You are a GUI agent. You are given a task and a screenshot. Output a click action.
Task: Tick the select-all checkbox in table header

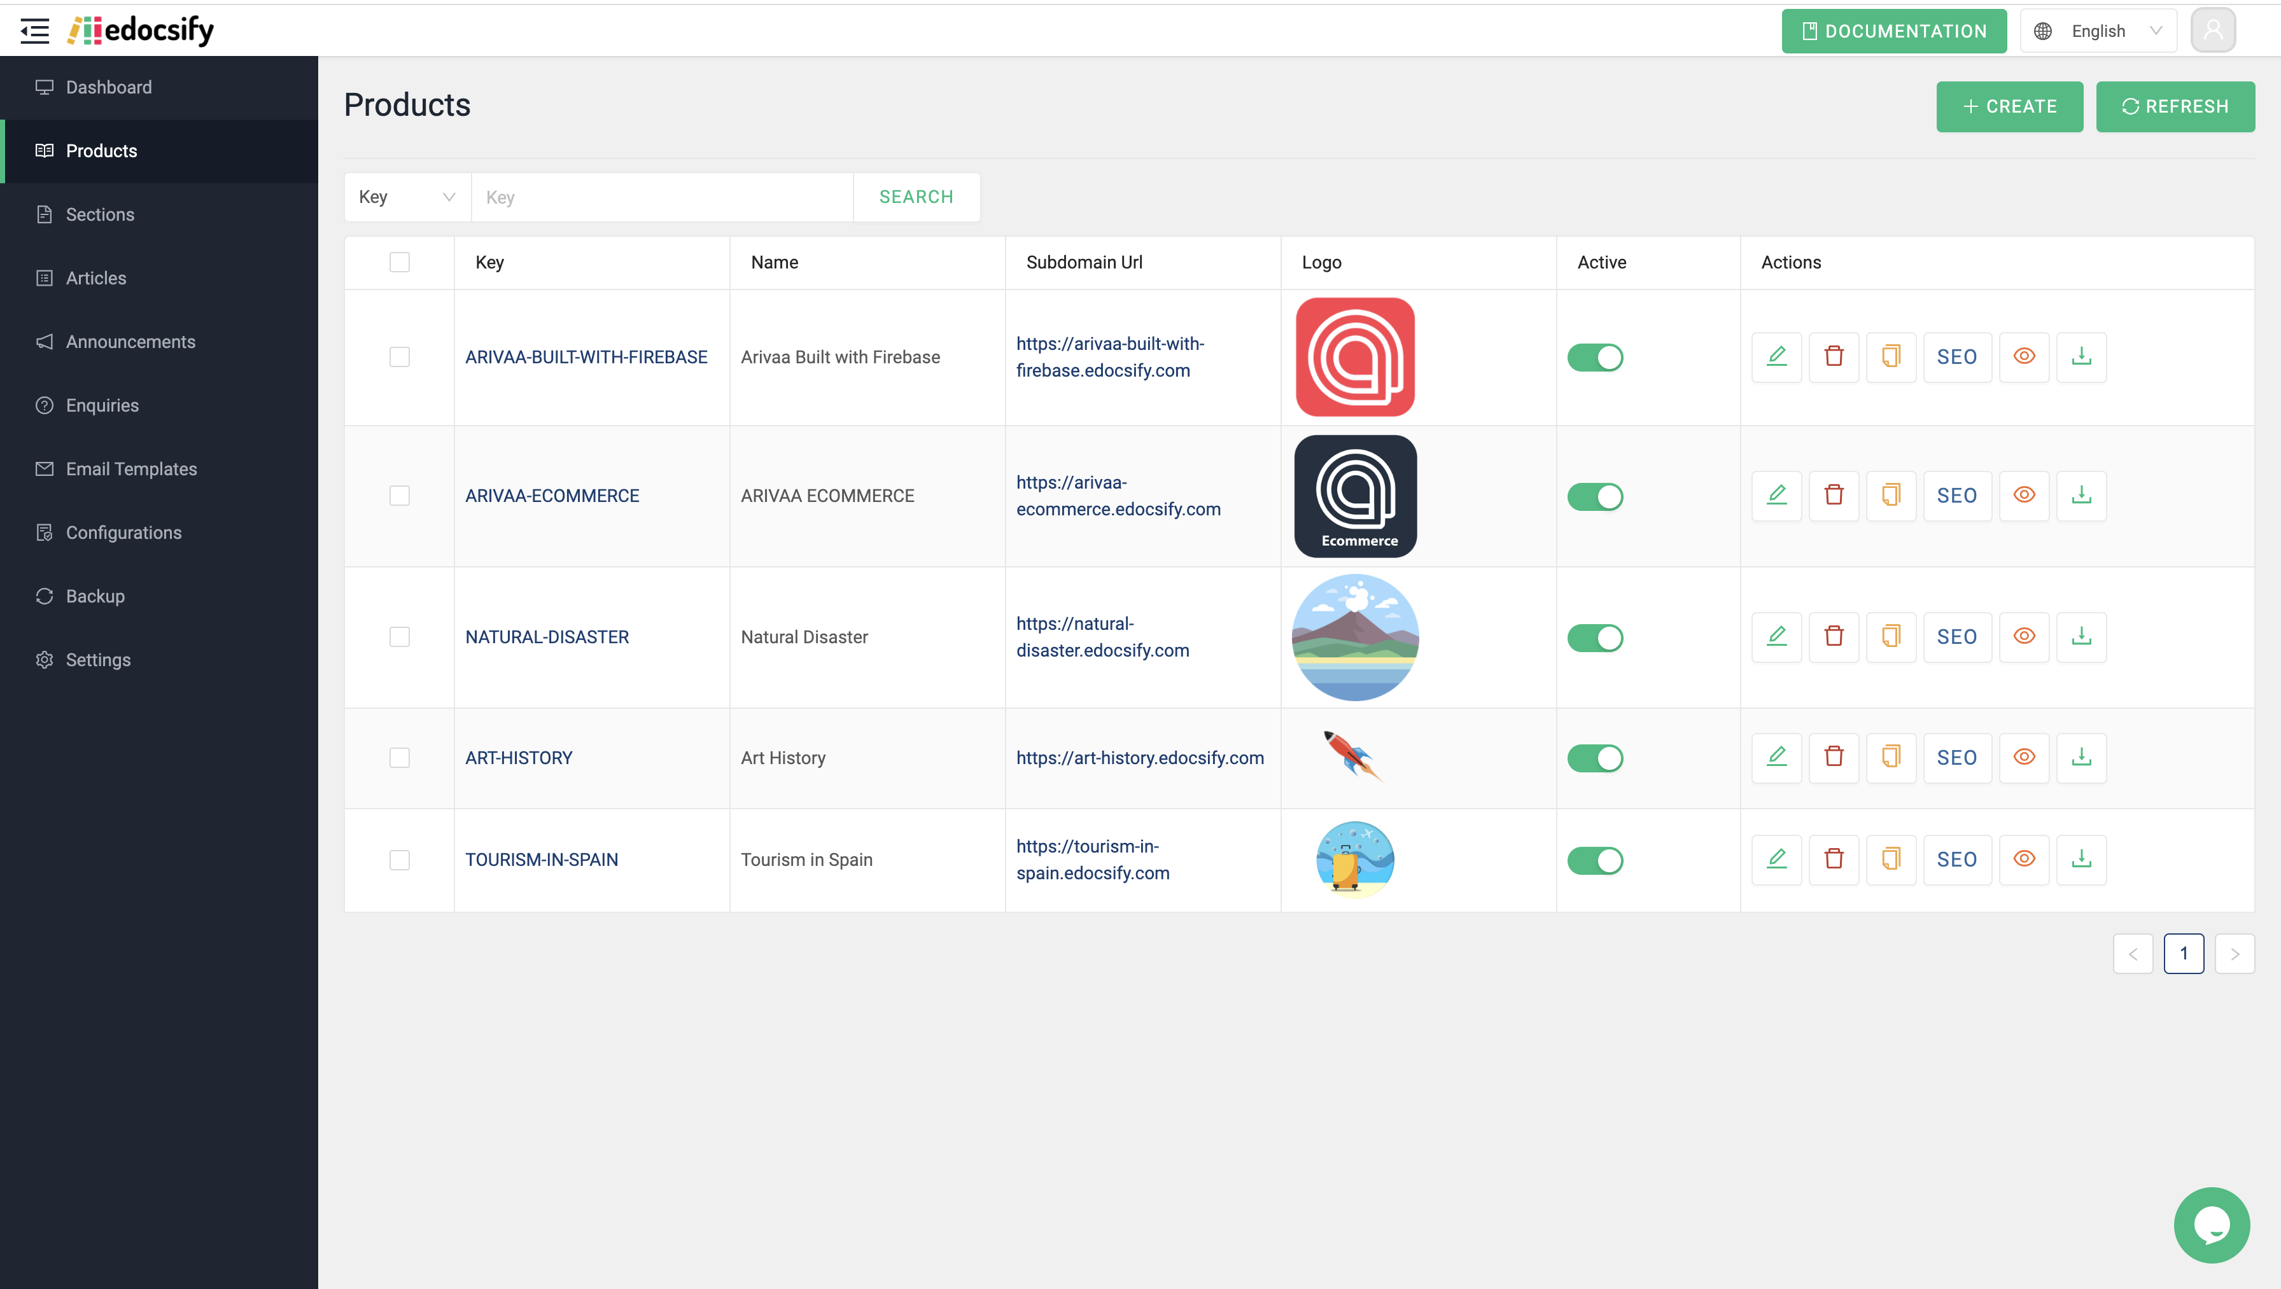pyautogui.click(x=399, y=262)
